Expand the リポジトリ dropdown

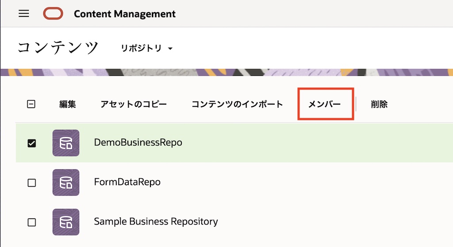[146, 48]
